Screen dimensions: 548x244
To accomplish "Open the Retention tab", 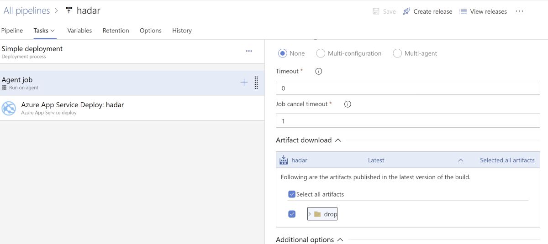I will 116,31.
